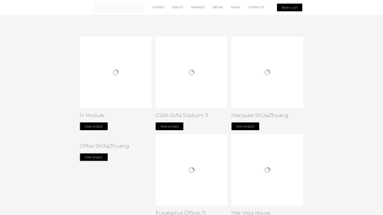View project for Office ShiJiaZhuang
The height and width of the screenshot is (215, 383).
(93, 157)
